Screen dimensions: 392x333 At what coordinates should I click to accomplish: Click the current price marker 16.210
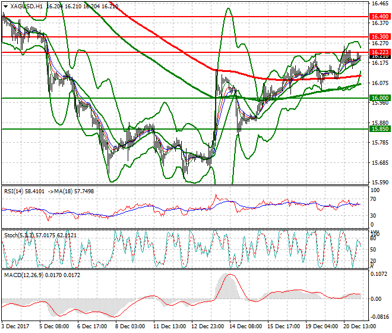(380, 56)
